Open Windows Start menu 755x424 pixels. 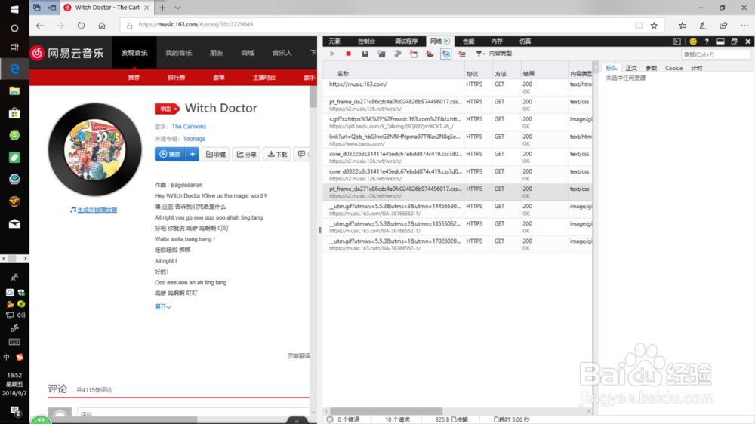14,8
